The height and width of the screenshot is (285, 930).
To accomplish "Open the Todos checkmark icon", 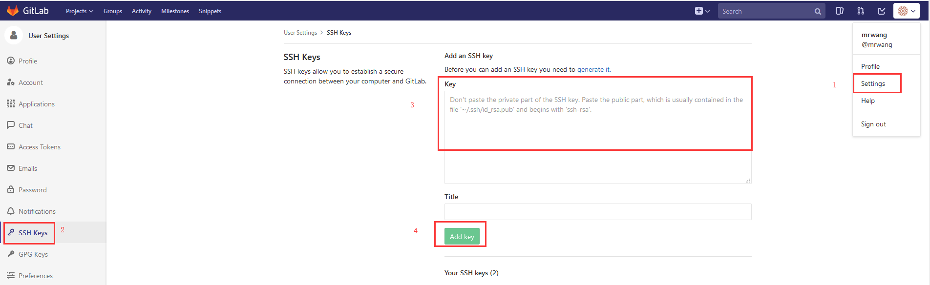I will click(x=881, y=10).
